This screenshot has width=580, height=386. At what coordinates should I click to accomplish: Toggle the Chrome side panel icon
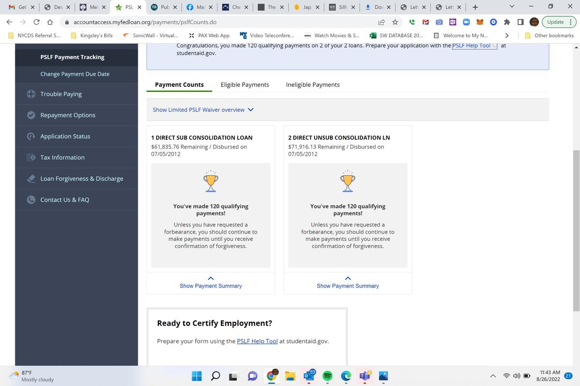pyautogui.click(x=521, y=22)
